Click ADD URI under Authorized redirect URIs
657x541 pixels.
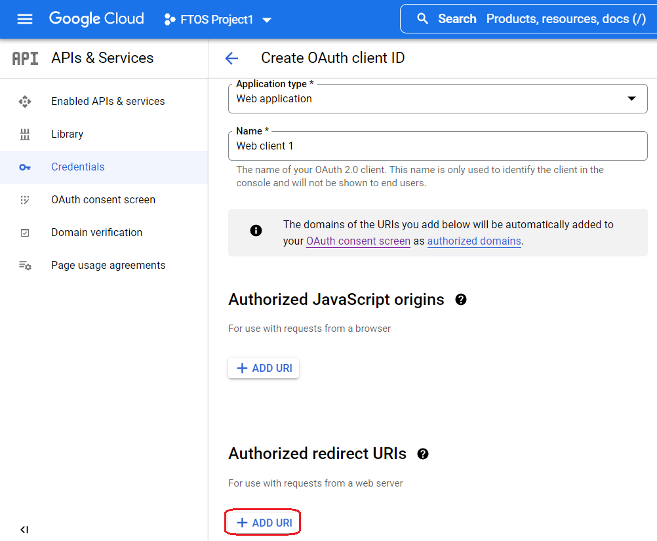point(264,523)
